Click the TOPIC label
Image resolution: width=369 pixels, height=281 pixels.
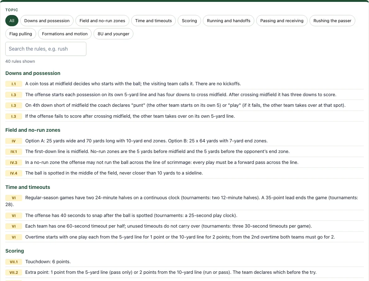pos(12,10)
